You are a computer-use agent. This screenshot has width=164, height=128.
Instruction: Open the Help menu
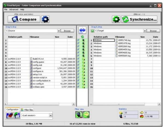(22, 10)
